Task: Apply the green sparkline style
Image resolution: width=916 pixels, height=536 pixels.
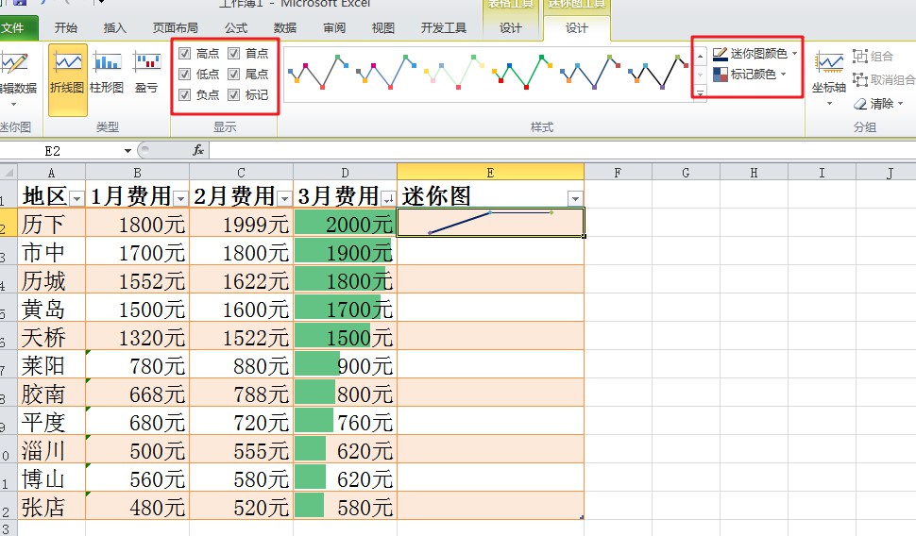Action: 523,71
